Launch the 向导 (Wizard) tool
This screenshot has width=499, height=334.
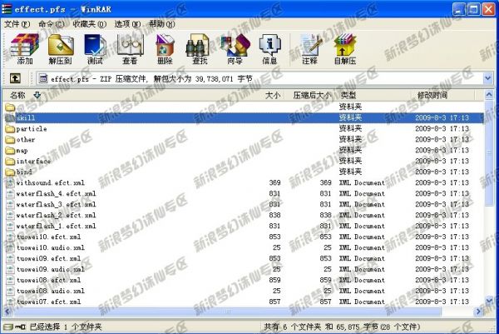[235, 49]
